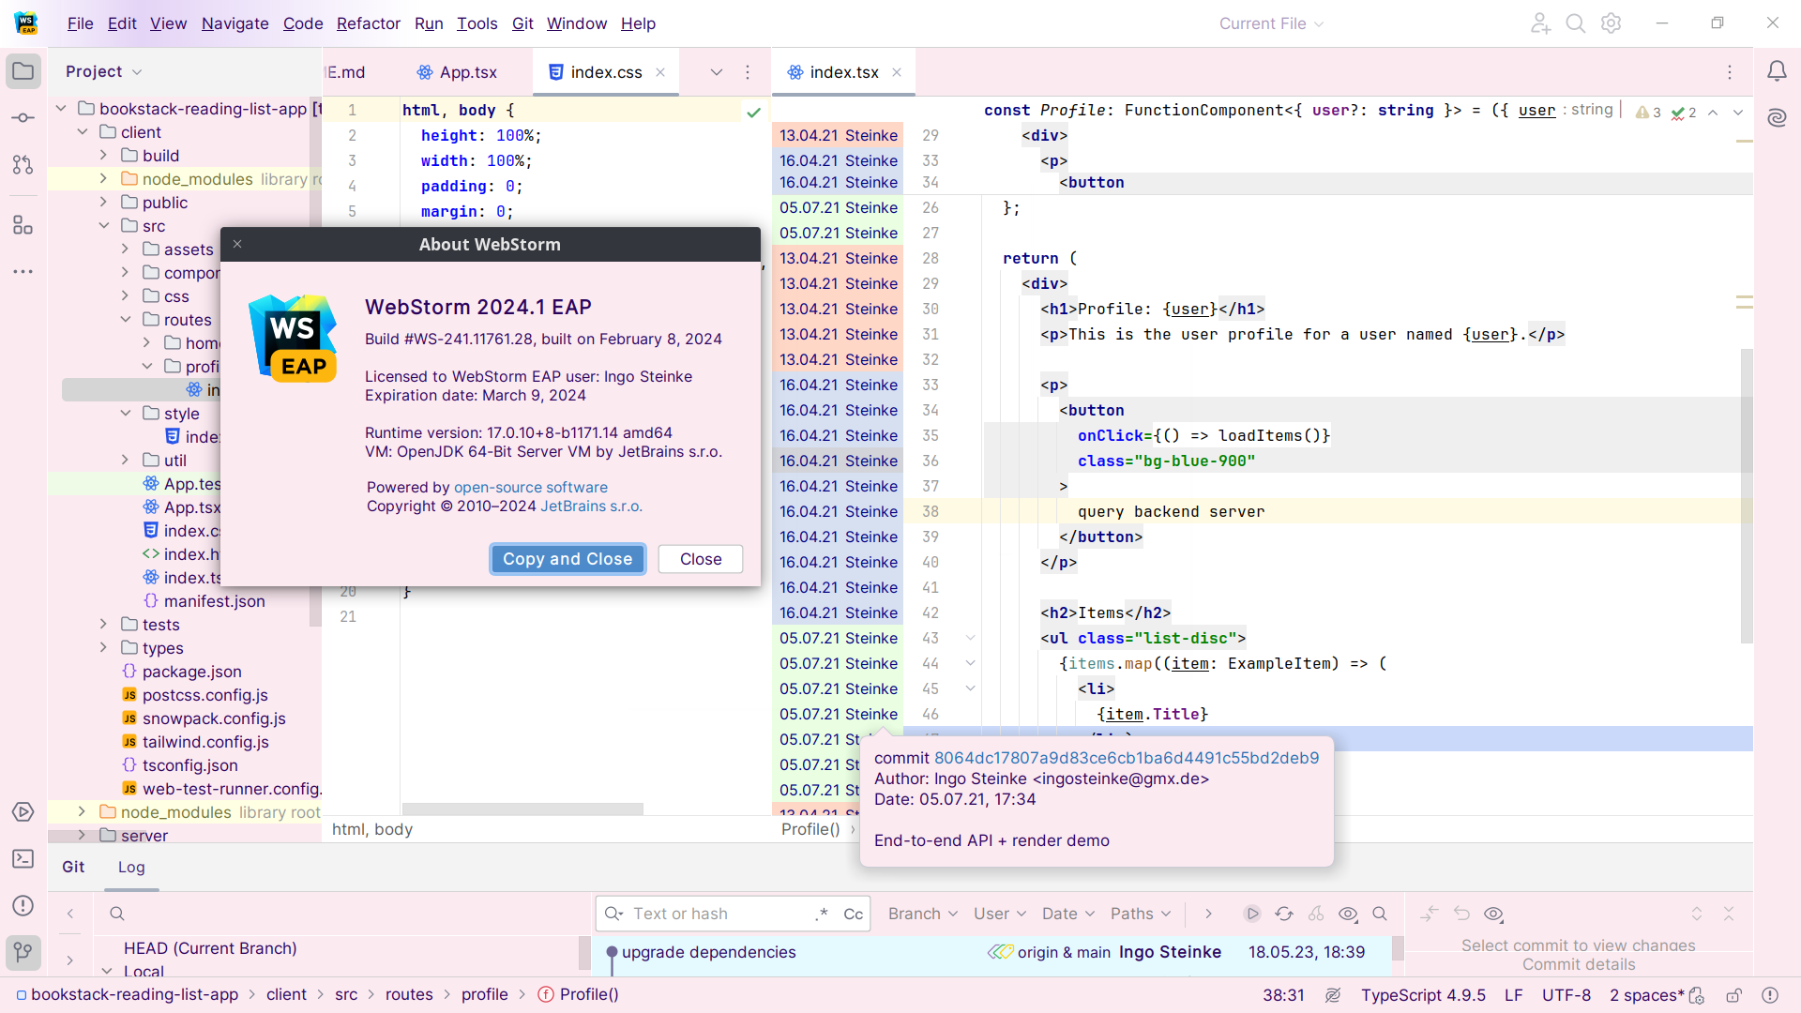
Task: Open the Structure tool window icon
Action: [x=23, y=225]
